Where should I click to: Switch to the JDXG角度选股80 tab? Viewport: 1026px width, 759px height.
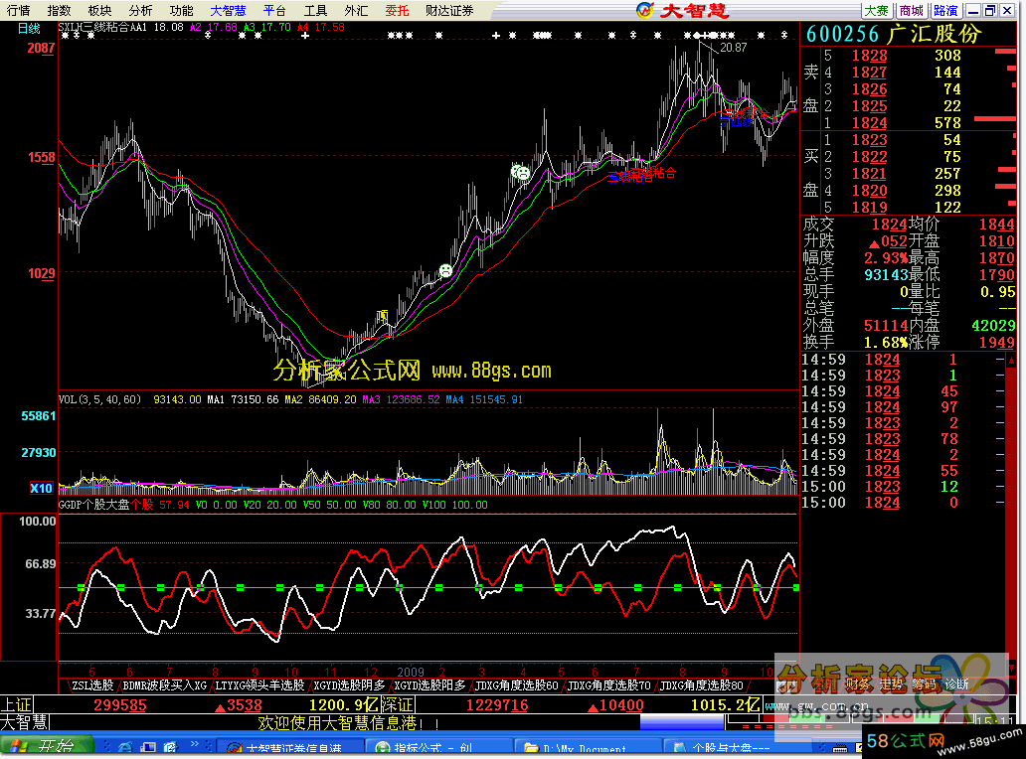tap(702, 685)
